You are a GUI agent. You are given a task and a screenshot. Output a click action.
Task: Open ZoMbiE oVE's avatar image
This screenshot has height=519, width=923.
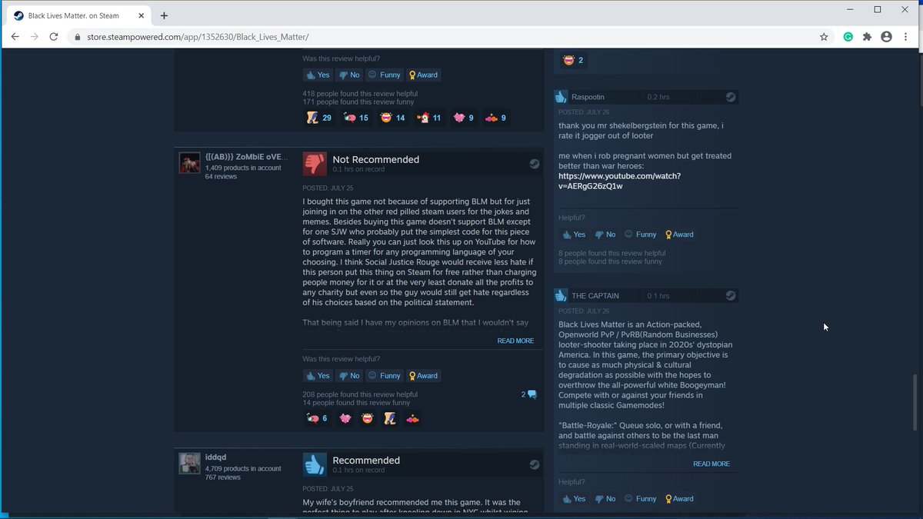(x=190, y=163)
